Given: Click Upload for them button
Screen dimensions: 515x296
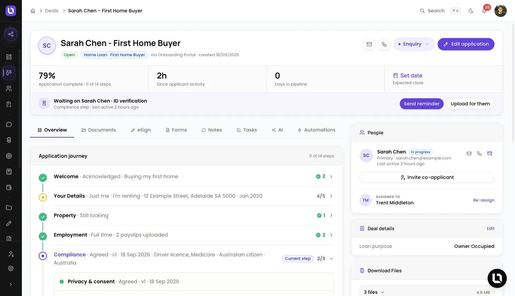Looking at the screenshot, I should [x=470, y=104].
